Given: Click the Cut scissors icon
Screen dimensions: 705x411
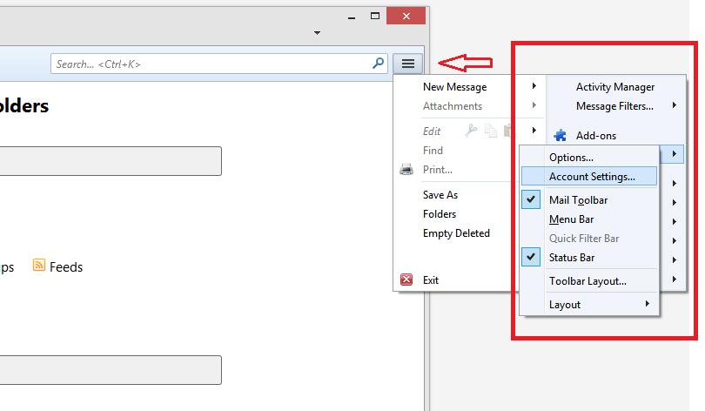Looking at the screenshot, I should click(471, 131).
